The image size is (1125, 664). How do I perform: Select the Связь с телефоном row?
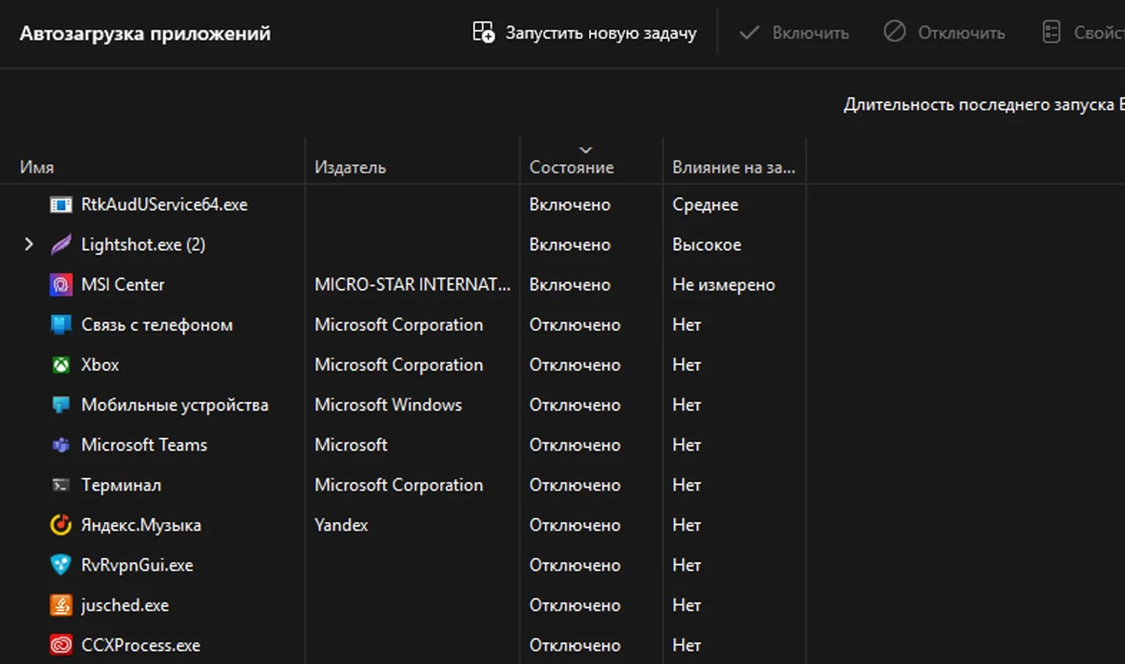click(562, 325)
